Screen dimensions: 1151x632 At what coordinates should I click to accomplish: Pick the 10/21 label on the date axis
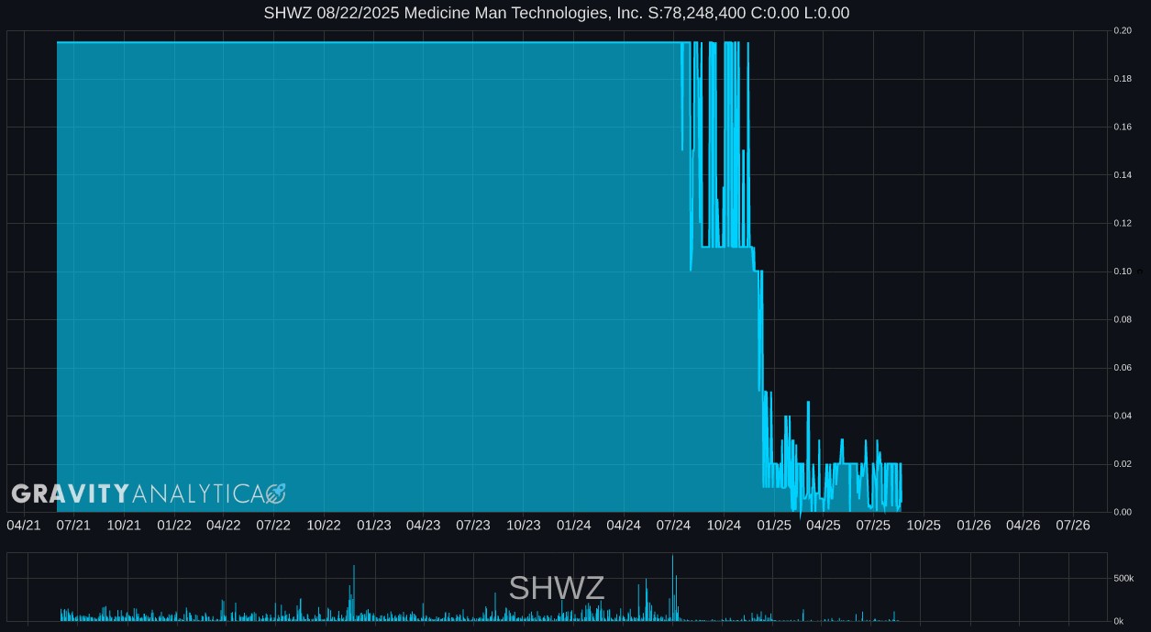tap(124, 525)
